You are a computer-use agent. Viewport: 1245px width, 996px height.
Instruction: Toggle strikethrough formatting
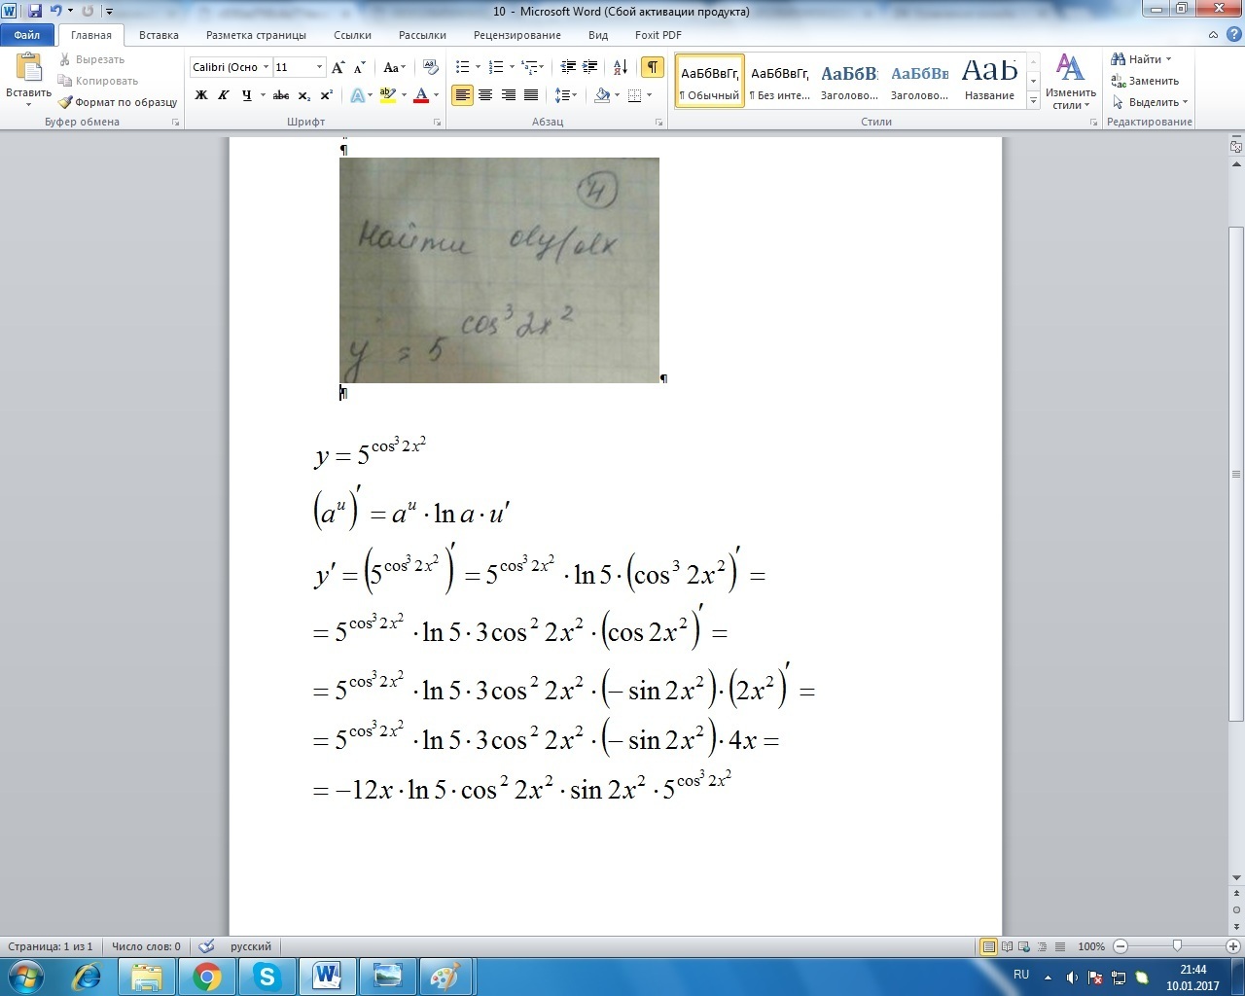pyautogui.click(x=281, y=95)
